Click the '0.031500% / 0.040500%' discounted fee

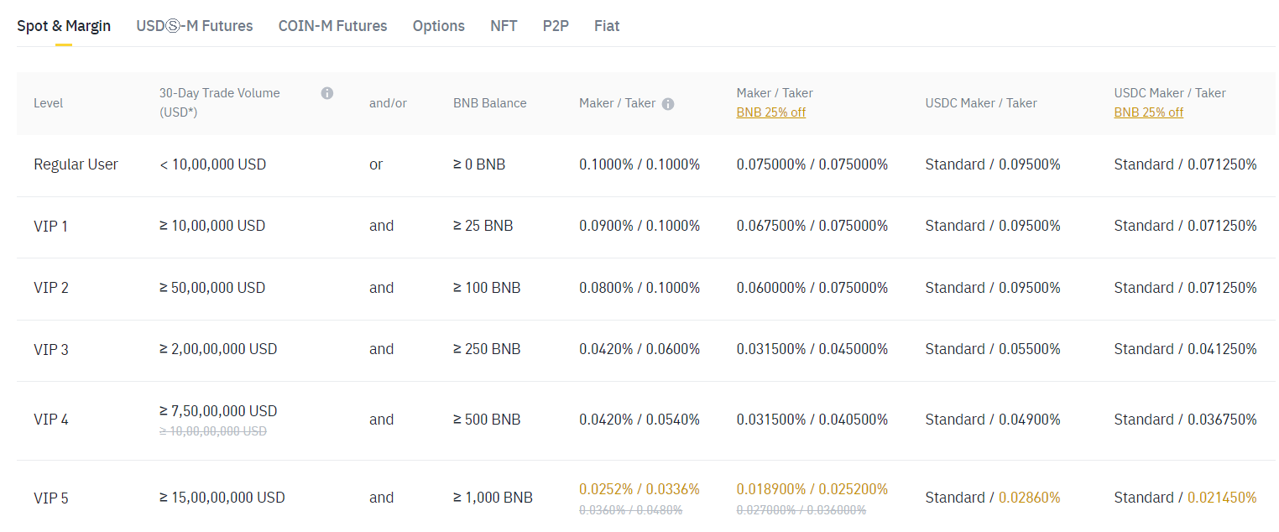point(812,420)
